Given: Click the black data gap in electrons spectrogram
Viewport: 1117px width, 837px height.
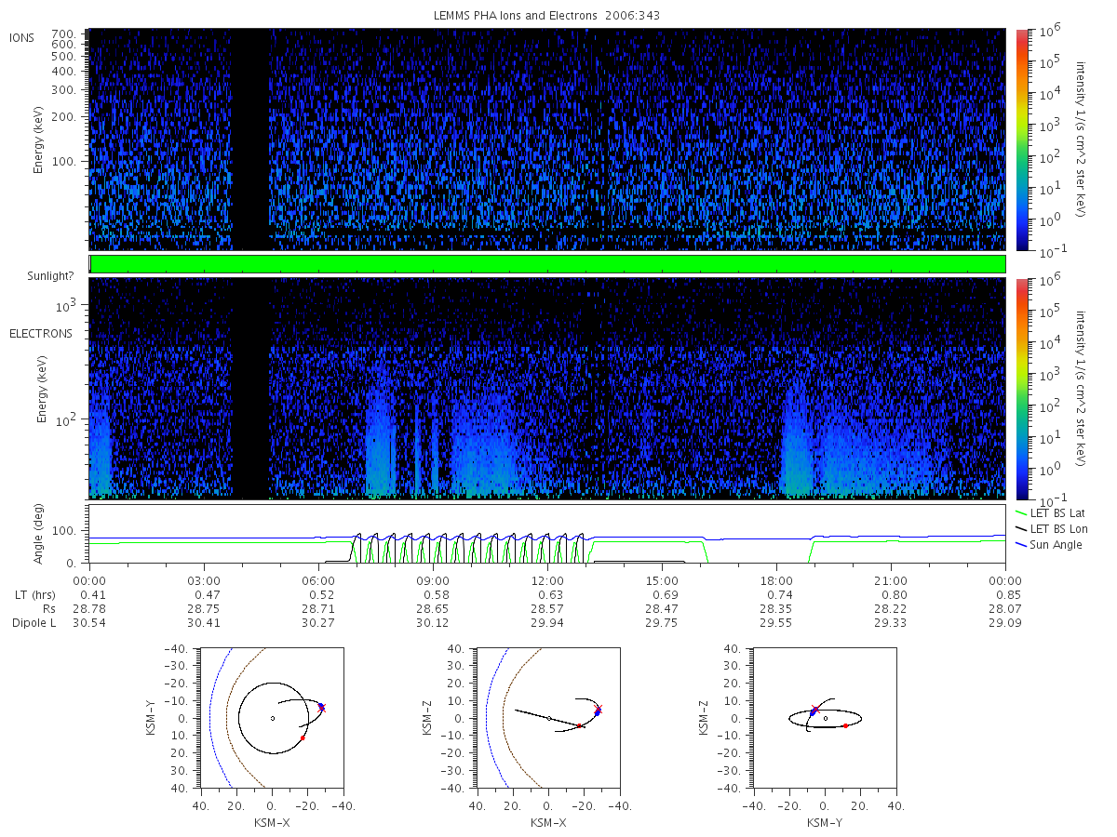Looking at the screenshot, I should point(250,388).
